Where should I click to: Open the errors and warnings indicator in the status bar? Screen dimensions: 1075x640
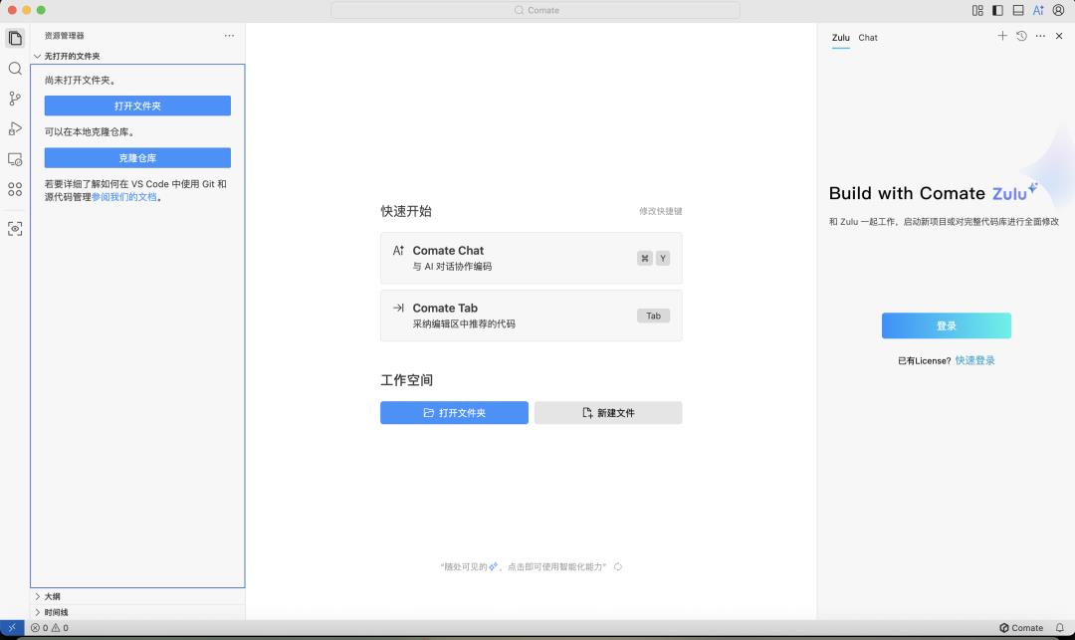[x=50, y=628]
